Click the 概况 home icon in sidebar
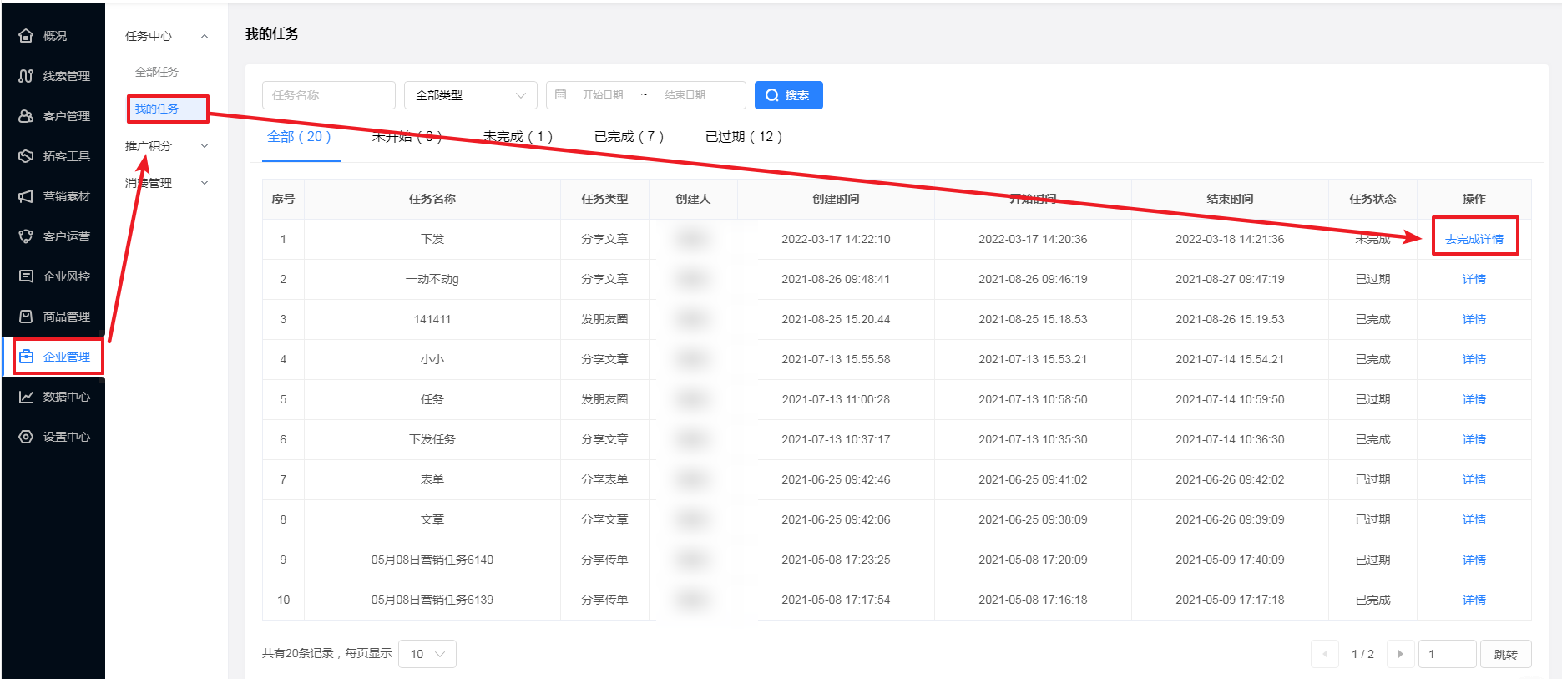Image resolution: width=1562 pixels, height=679 pixels. coord(26,36)
